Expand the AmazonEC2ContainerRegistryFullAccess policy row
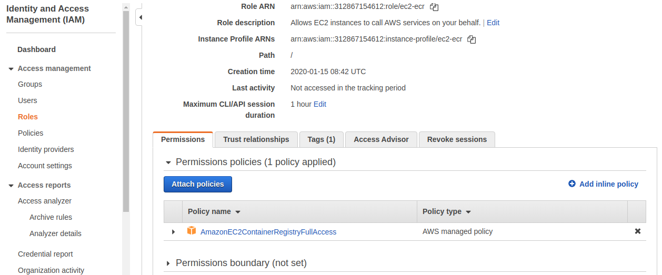Image resolution: width=662 pixels, height=275 pixels. tap(173, 232)
